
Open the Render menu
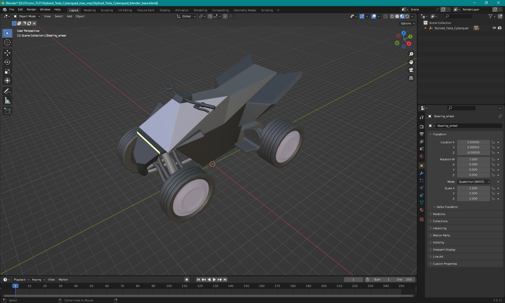tap(31, 9)
